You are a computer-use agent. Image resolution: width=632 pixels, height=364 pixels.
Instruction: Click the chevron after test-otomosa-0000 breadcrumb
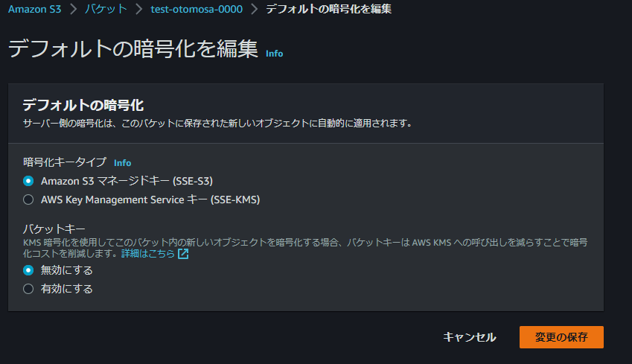[254, 9]
